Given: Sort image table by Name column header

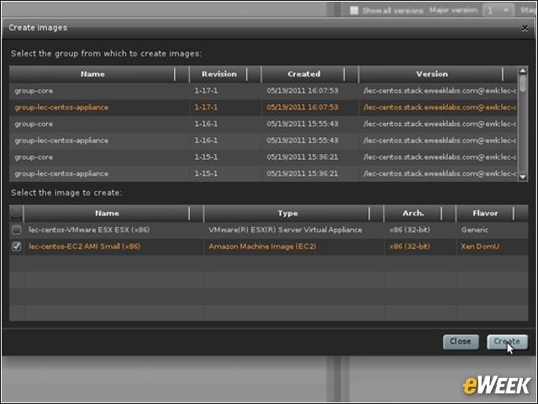Looking at the screenshot, I should click(107, 213).
